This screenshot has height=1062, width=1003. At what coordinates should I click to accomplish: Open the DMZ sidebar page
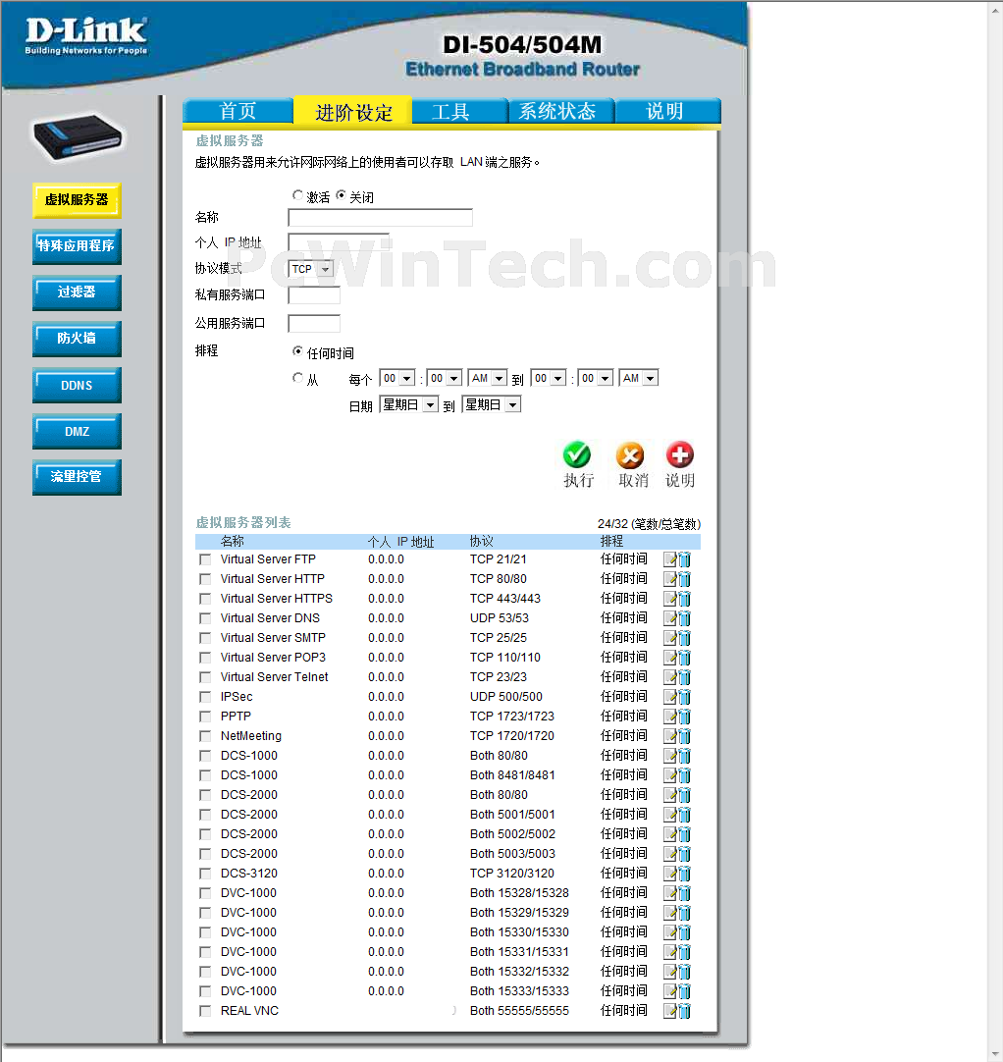(x=77, y=432)
